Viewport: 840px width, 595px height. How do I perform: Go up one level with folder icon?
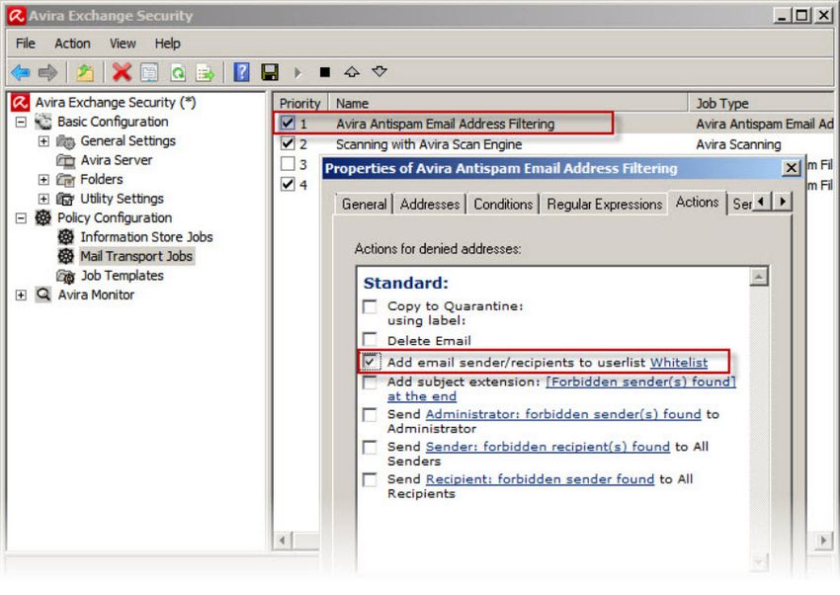85,72
